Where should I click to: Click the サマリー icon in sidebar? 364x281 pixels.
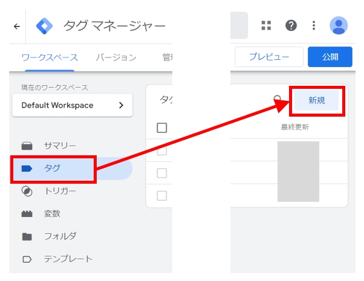[27, 146]
